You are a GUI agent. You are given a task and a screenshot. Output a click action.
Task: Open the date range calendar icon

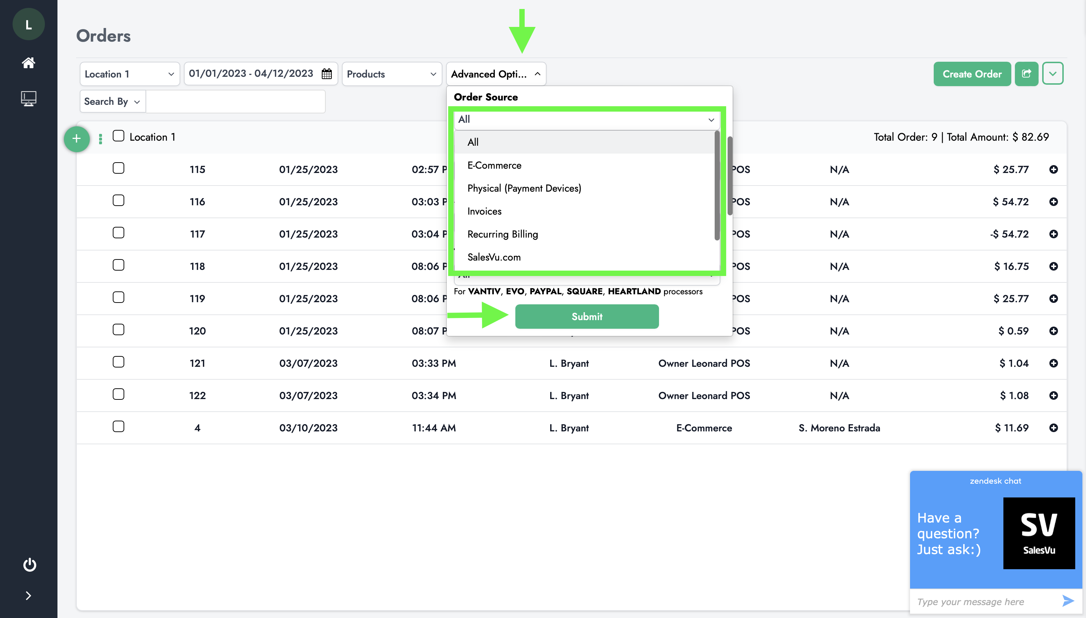click(326, 74)
